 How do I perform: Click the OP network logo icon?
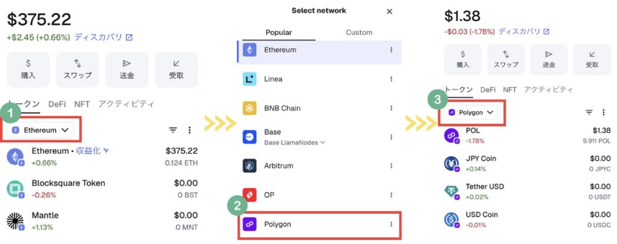[250, 195]
